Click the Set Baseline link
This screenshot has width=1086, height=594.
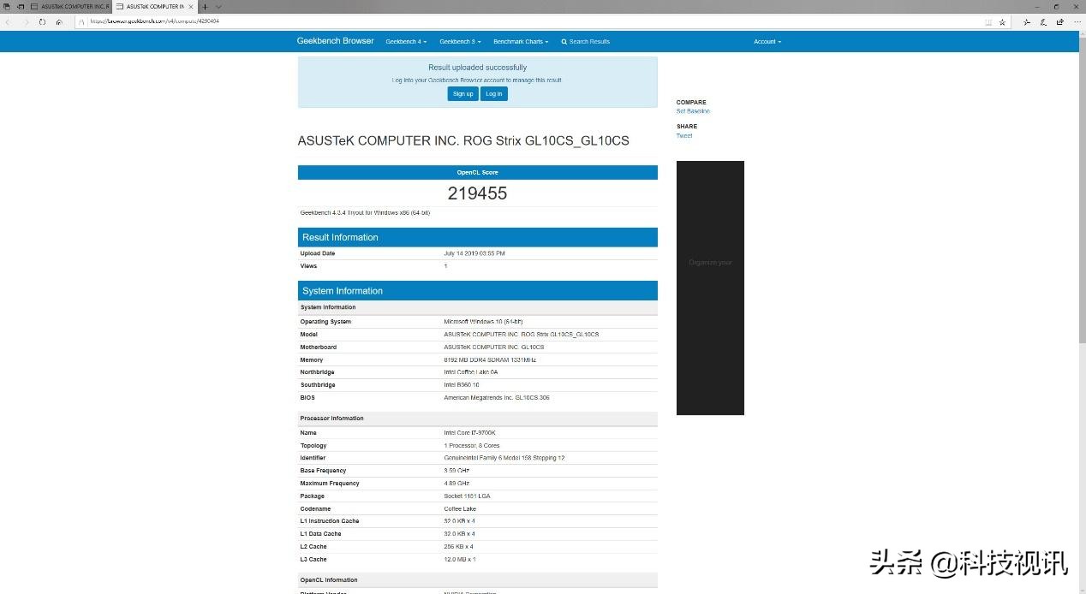[x=693, y=111]
